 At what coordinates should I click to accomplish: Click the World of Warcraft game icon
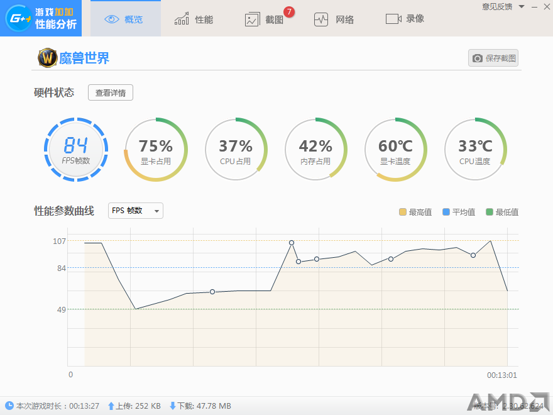pos(48,57)
